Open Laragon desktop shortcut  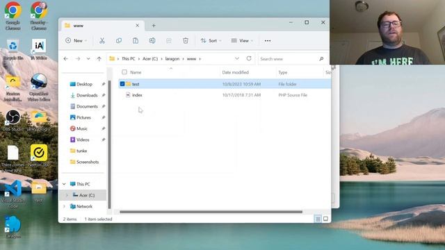13,227
